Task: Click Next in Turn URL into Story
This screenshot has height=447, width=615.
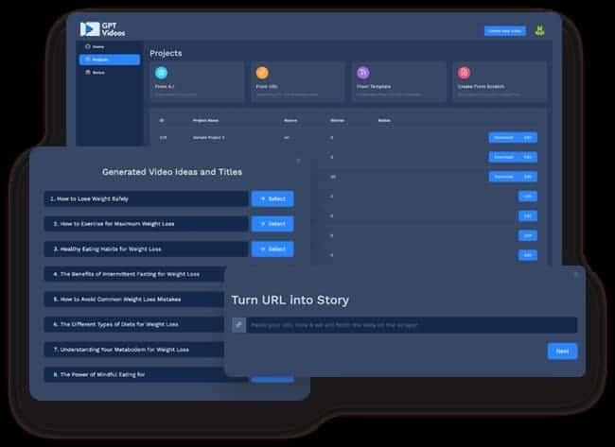Action: (x=562, y=351)
